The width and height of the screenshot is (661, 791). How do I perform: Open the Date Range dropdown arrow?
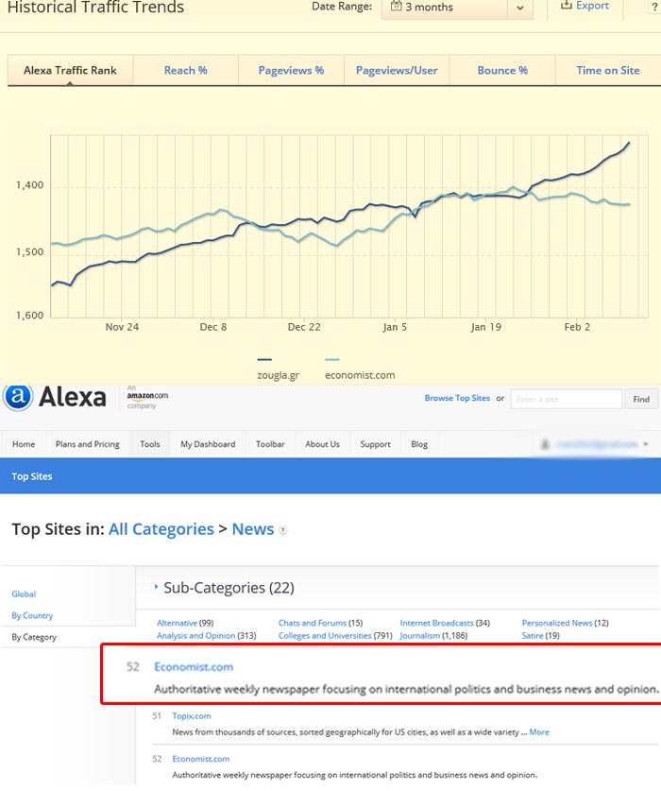[520, 9]
